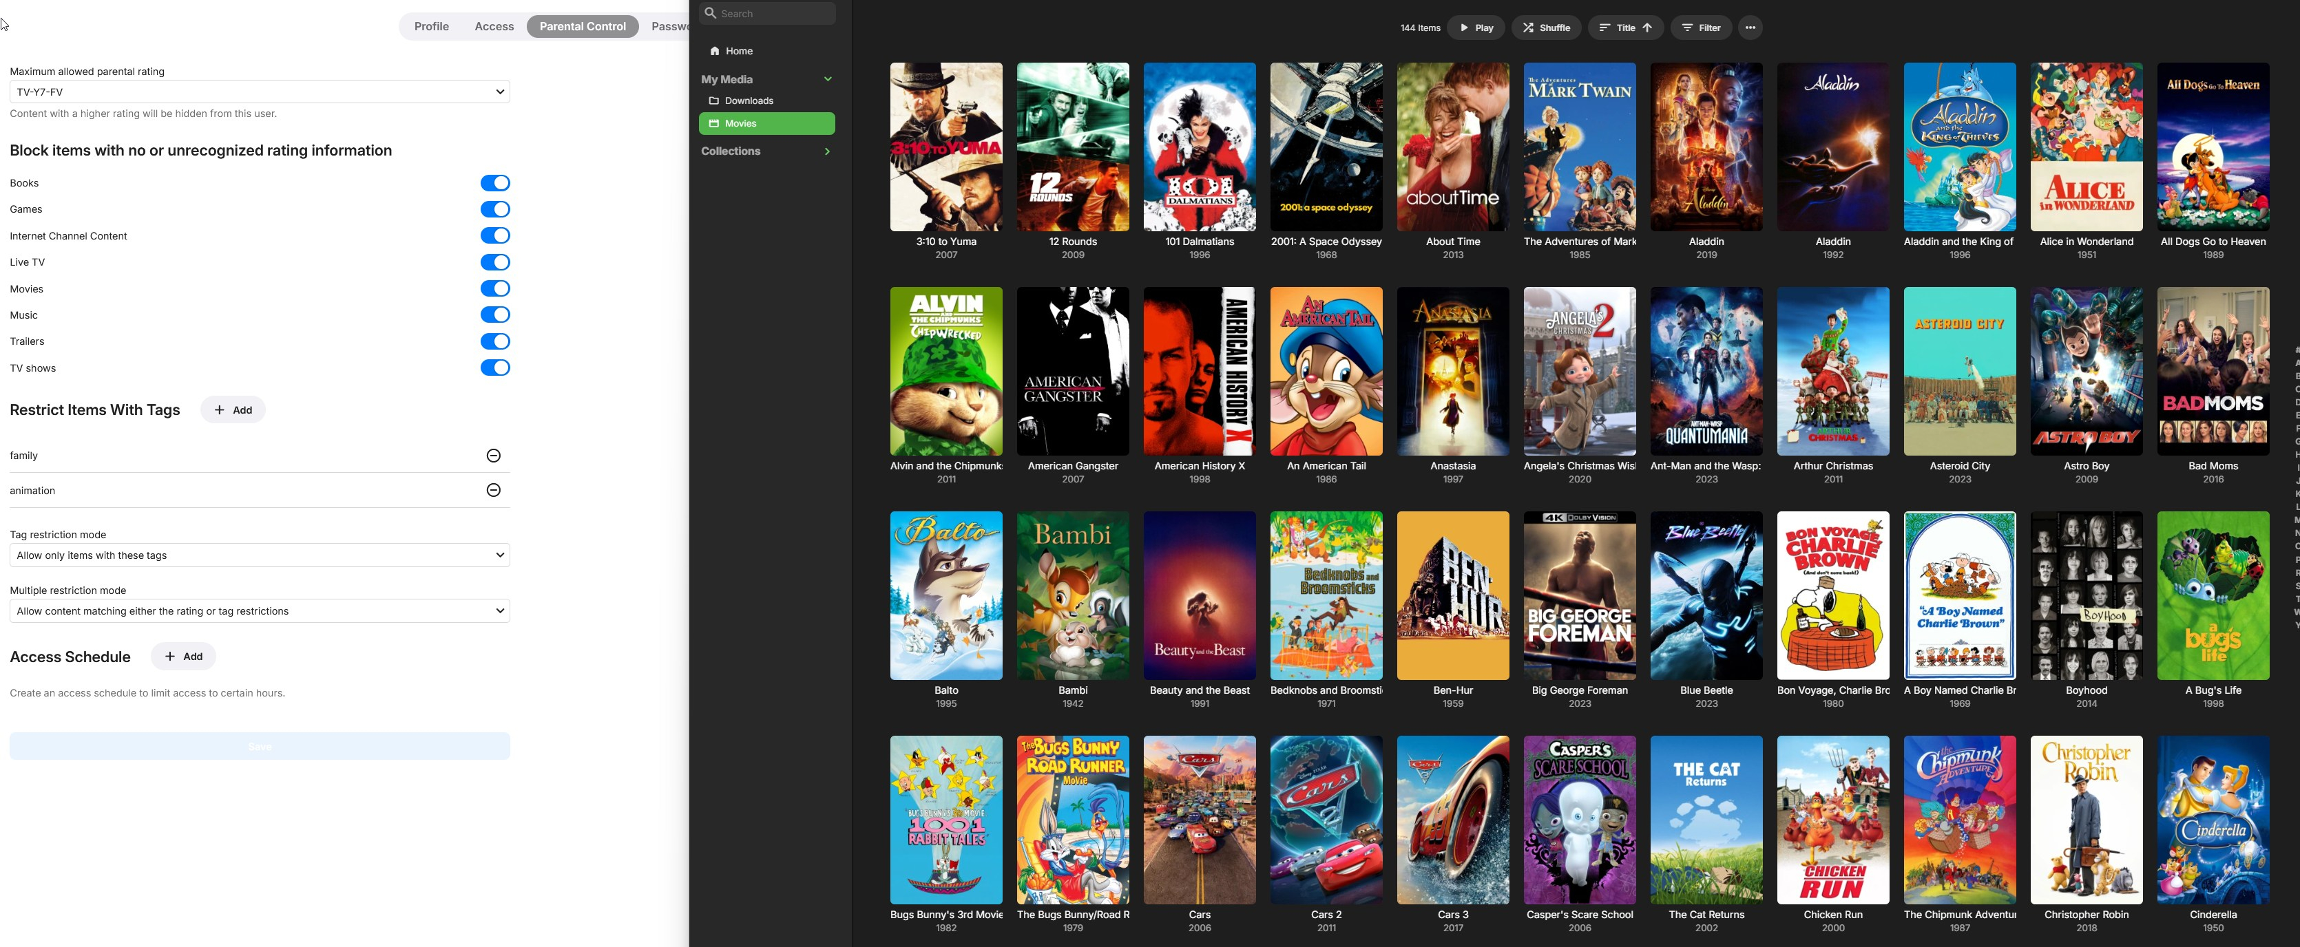
Task: Remove the family tag restriction
Action: click(493, 455)
